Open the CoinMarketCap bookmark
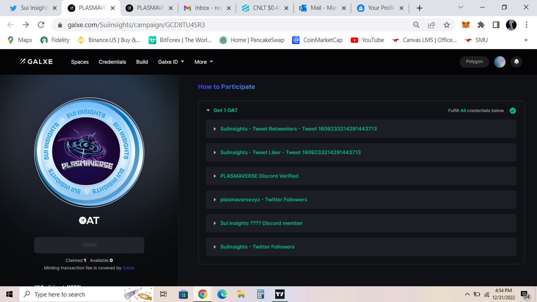The image size is (537, 302). pyautogui.click(x=317, y=40)
